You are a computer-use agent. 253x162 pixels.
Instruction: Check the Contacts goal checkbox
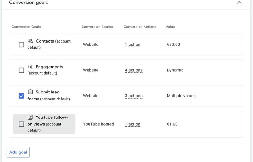[22, 45]
